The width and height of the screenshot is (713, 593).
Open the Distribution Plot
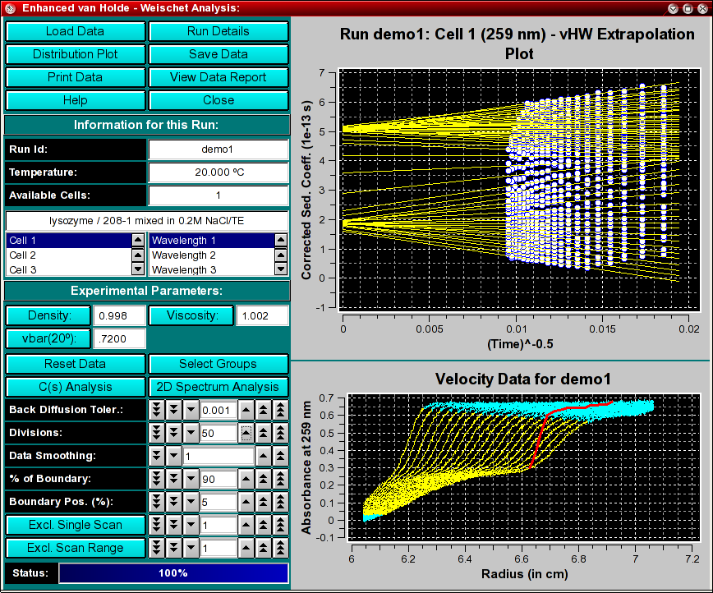pyautogui.click(x=76, y=54)
